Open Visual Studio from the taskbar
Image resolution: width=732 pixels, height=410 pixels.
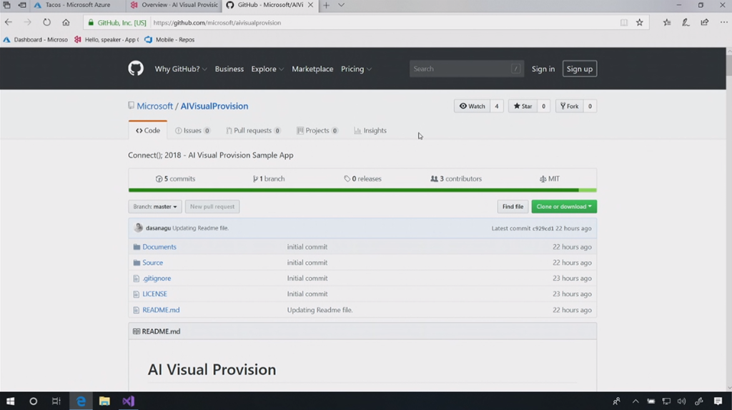[x=128, y=401]
